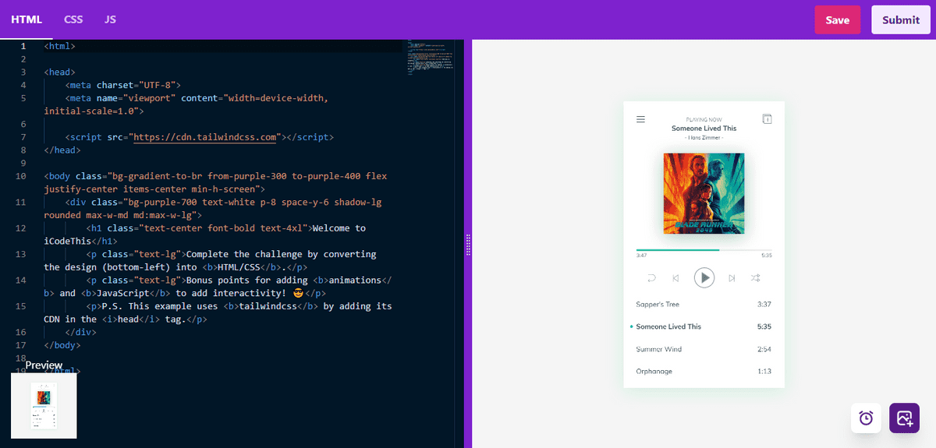Switch to the JS tab
The height and width of the screenshot is (448, 936).
click(x=110, y=19)
